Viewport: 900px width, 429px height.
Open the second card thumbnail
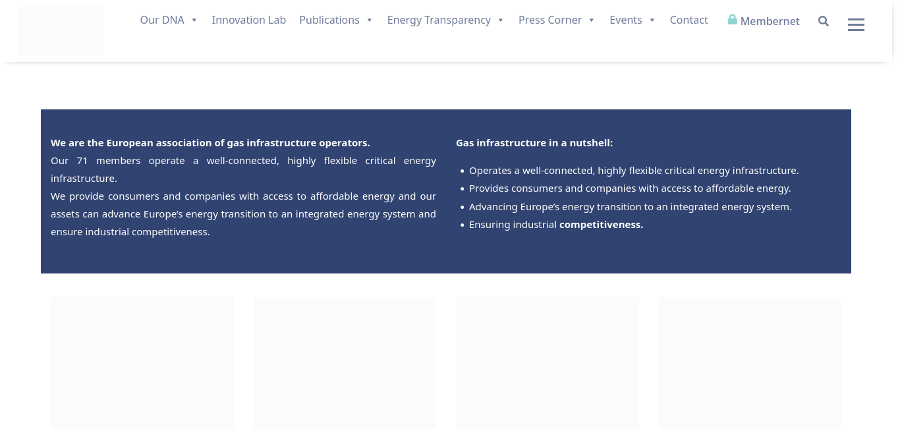tap(345, 362)
